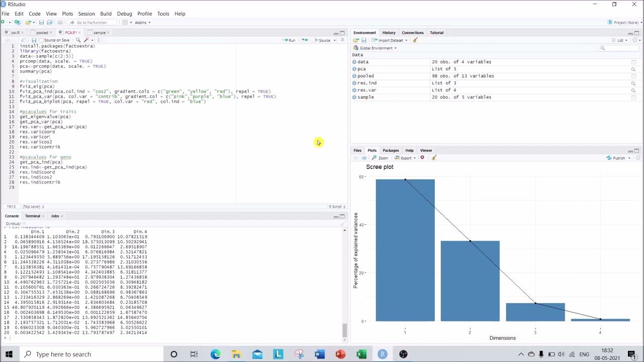Viewport: 644px width, 362px height.
Task: Switch to the Files tab
Action: 357,150
